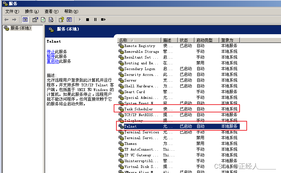Select the Removable Storage service row
281x173 pixels.
pos(179,51)
